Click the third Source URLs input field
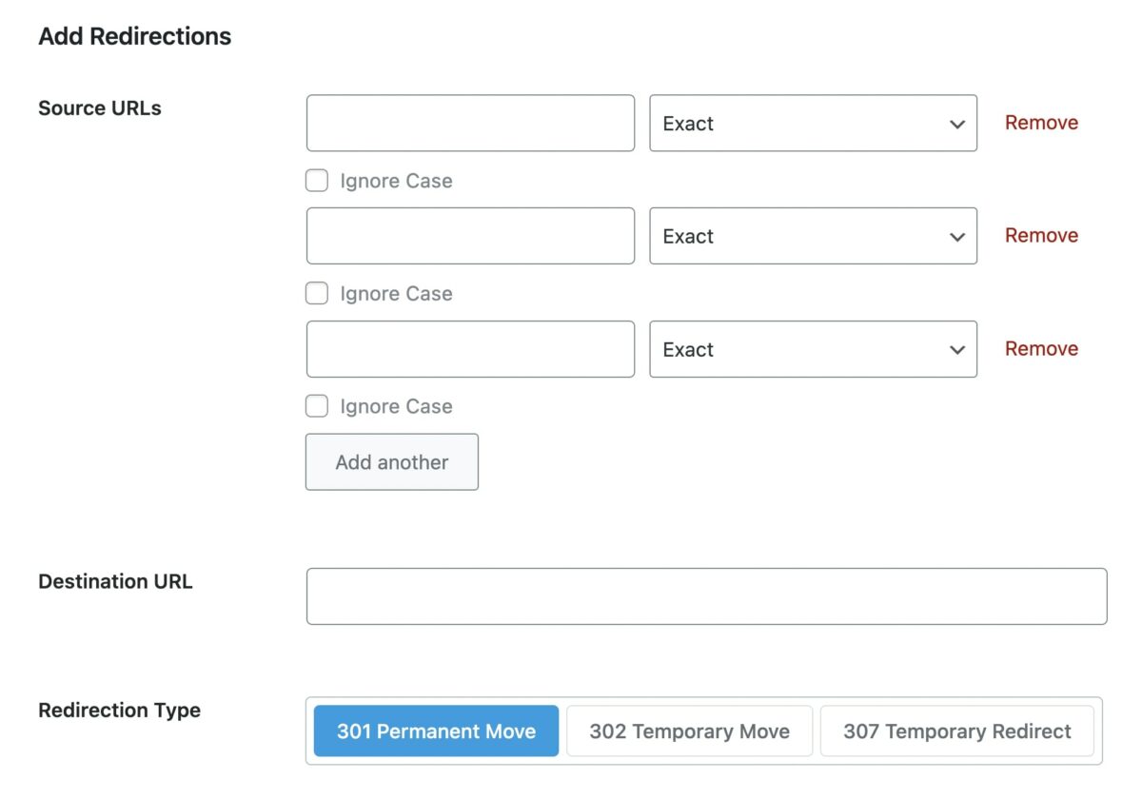The height and width of the screenshot is (799, 1142). [470, 349]
